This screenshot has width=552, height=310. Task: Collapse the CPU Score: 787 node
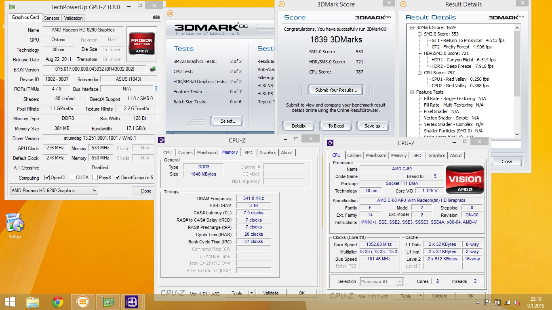click(419, 73)
